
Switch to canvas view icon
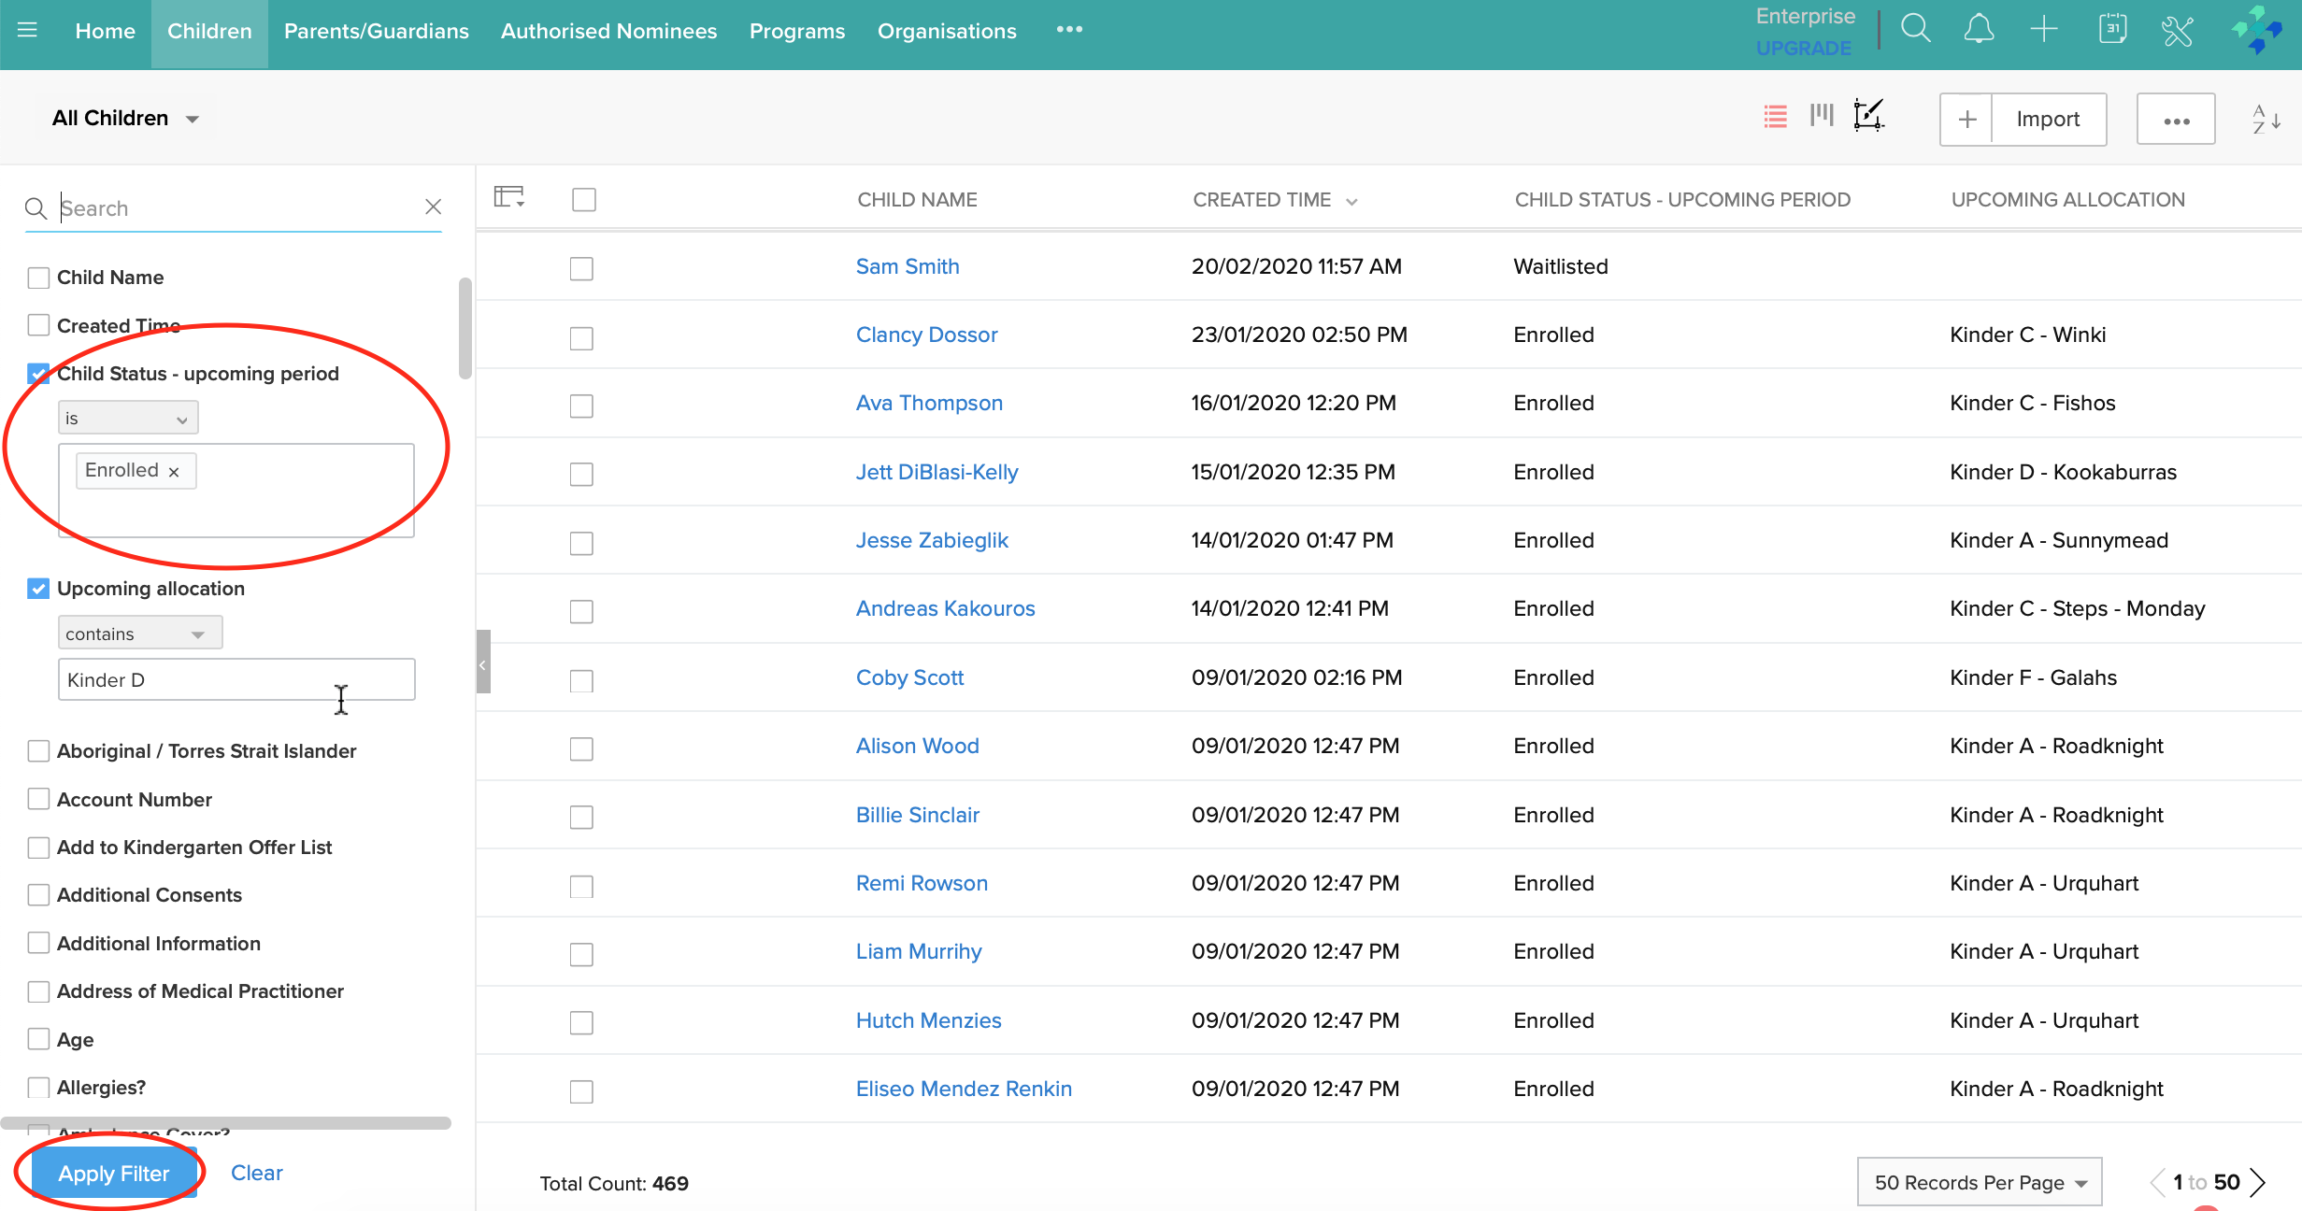click(x=1868, y=117)
